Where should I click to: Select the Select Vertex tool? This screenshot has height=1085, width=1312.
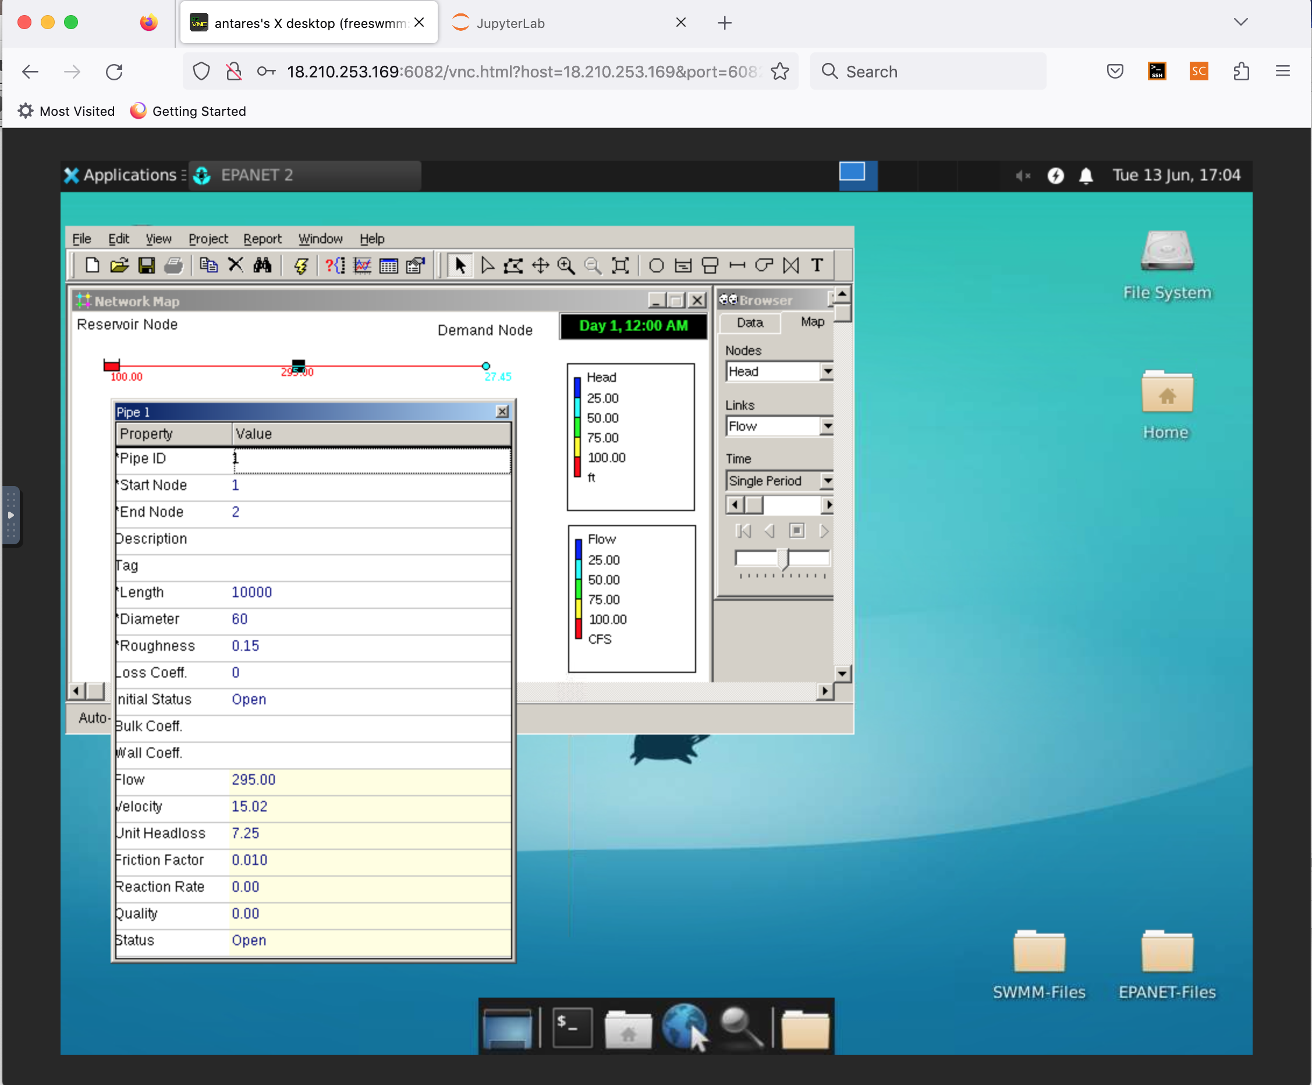click(x=487, y=265)
